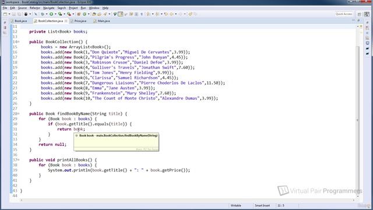Open the External Tools dropdown arrow
This screenshot has height=210, width=373.
[x=73, y=14]
